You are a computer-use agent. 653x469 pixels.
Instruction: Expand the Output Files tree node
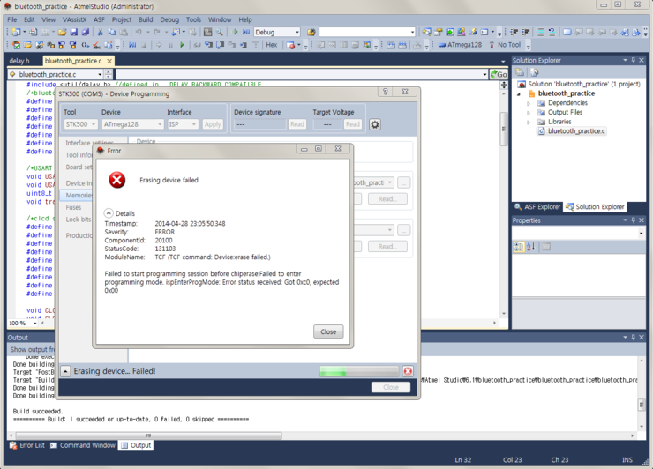[x=529, y=113]
